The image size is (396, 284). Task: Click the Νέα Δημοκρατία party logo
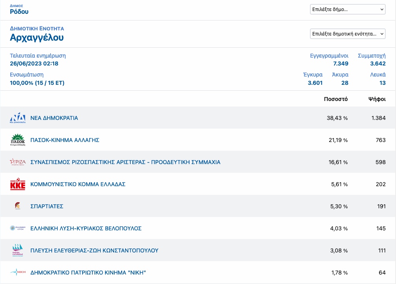[18, 118]
